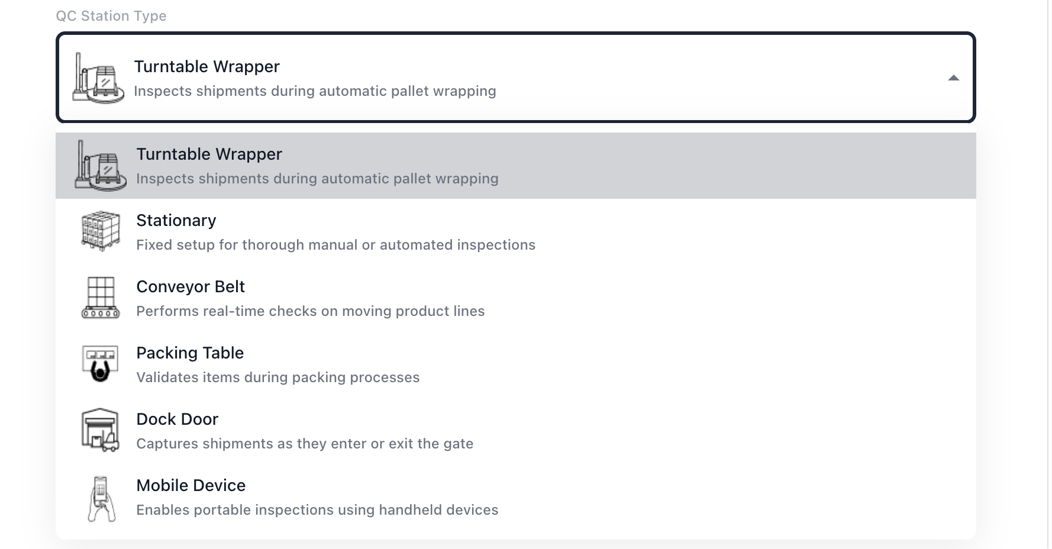Click 'Captures shipments as they enter' description

point(304,444)
